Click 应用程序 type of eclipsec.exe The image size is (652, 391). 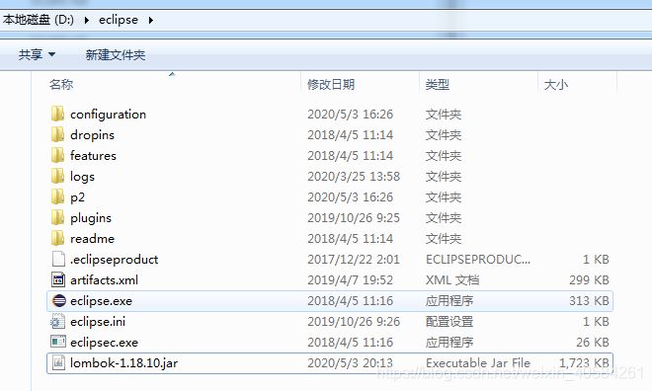[449, 343]
